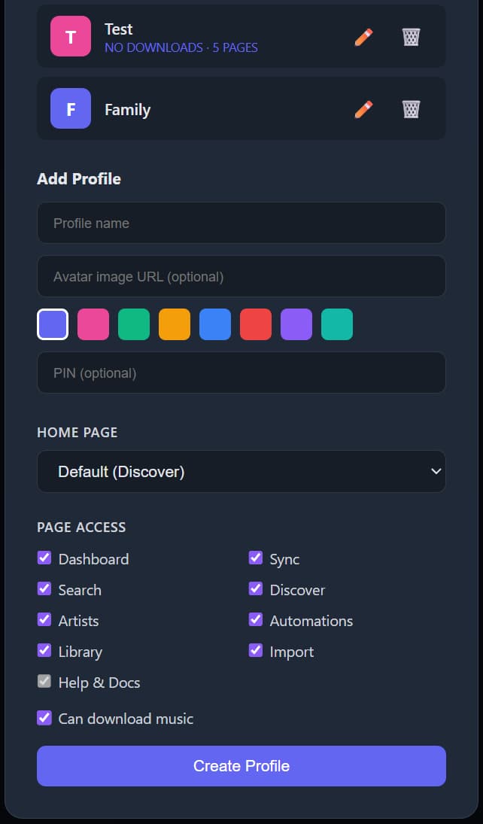Remove Family profile using trash icon

(411, 109)
